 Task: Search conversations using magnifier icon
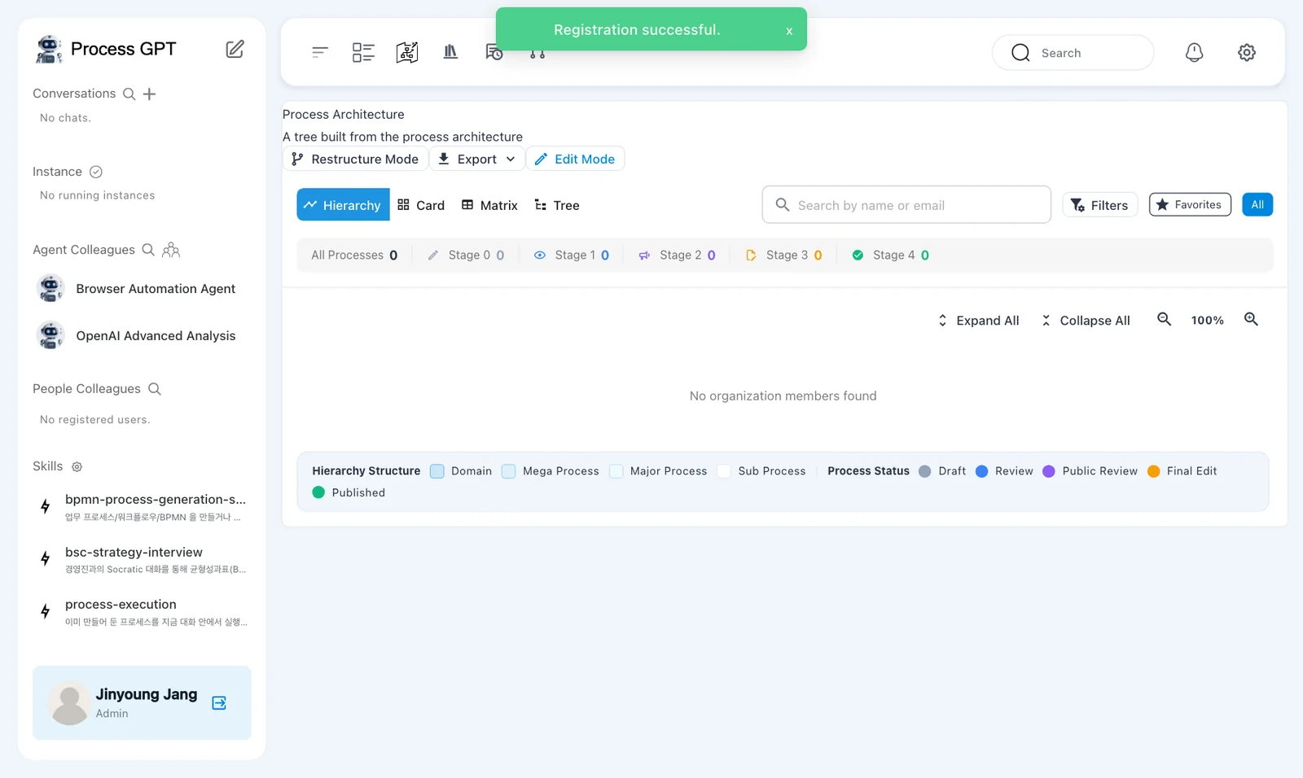click(129, 94)
